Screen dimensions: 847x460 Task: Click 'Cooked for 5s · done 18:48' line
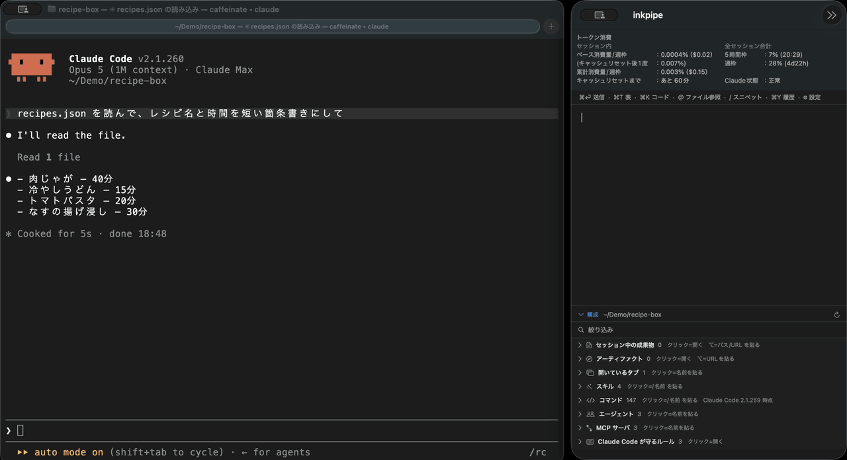86,234
